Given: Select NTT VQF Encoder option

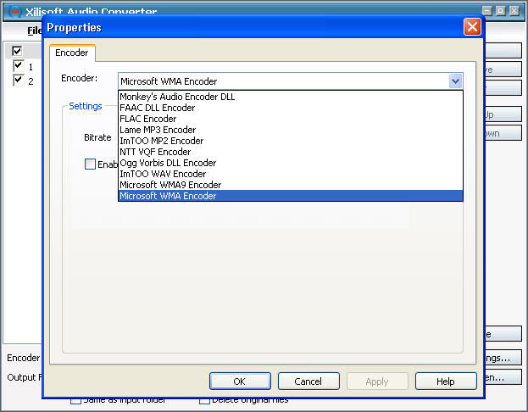Looking at the screenshot, I should point(291,152).
